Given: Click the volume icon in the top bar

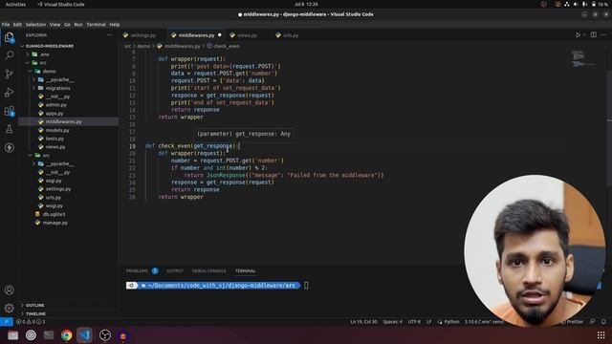Looking at the screenshot, I should 576,4.
